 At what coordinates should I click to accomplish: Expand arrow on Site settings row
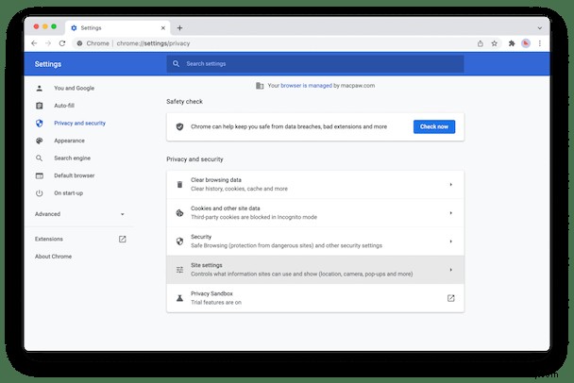[451, 270]
